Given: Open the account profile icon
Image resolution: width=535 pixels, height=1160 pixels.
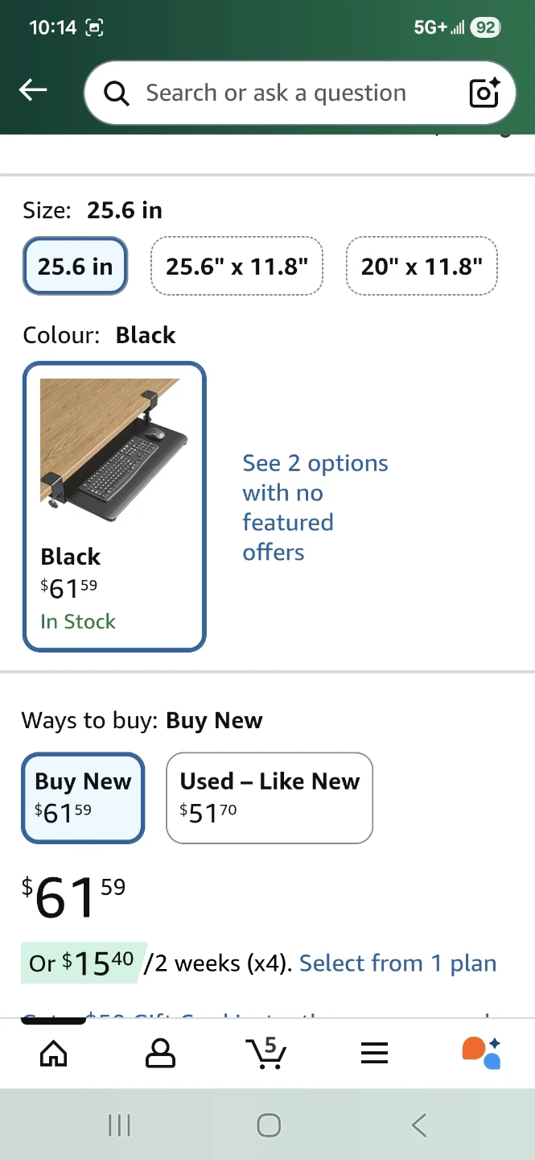Looking at the screenshot, I should (160, 1053).
